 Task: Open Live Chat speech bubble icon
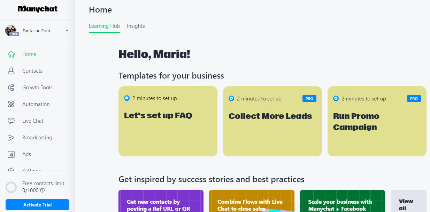tap(11, 121)
